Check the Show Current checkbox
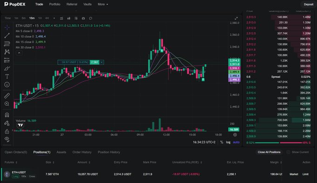317x183 pixels. [288, 152]
